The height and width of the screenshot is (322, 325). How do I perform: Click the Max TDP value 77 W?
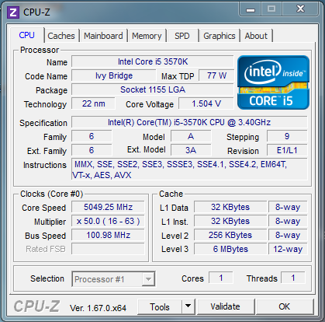(x=216, y=75)
